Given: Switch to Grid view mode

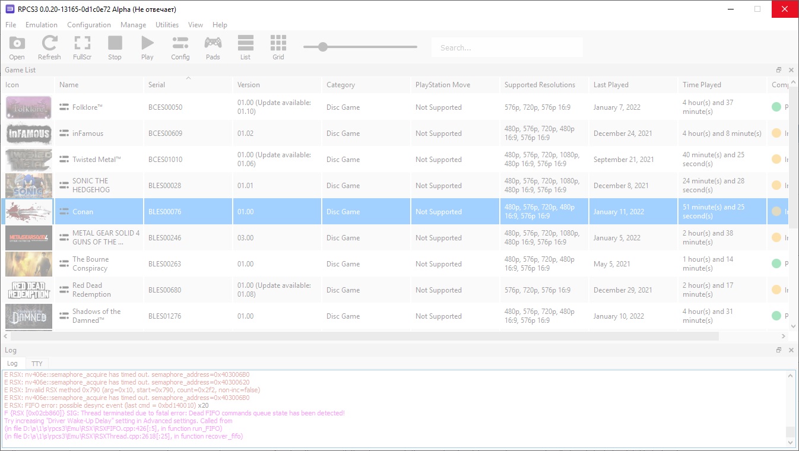Looking at the screenshot, I should (x=278, y=47).
